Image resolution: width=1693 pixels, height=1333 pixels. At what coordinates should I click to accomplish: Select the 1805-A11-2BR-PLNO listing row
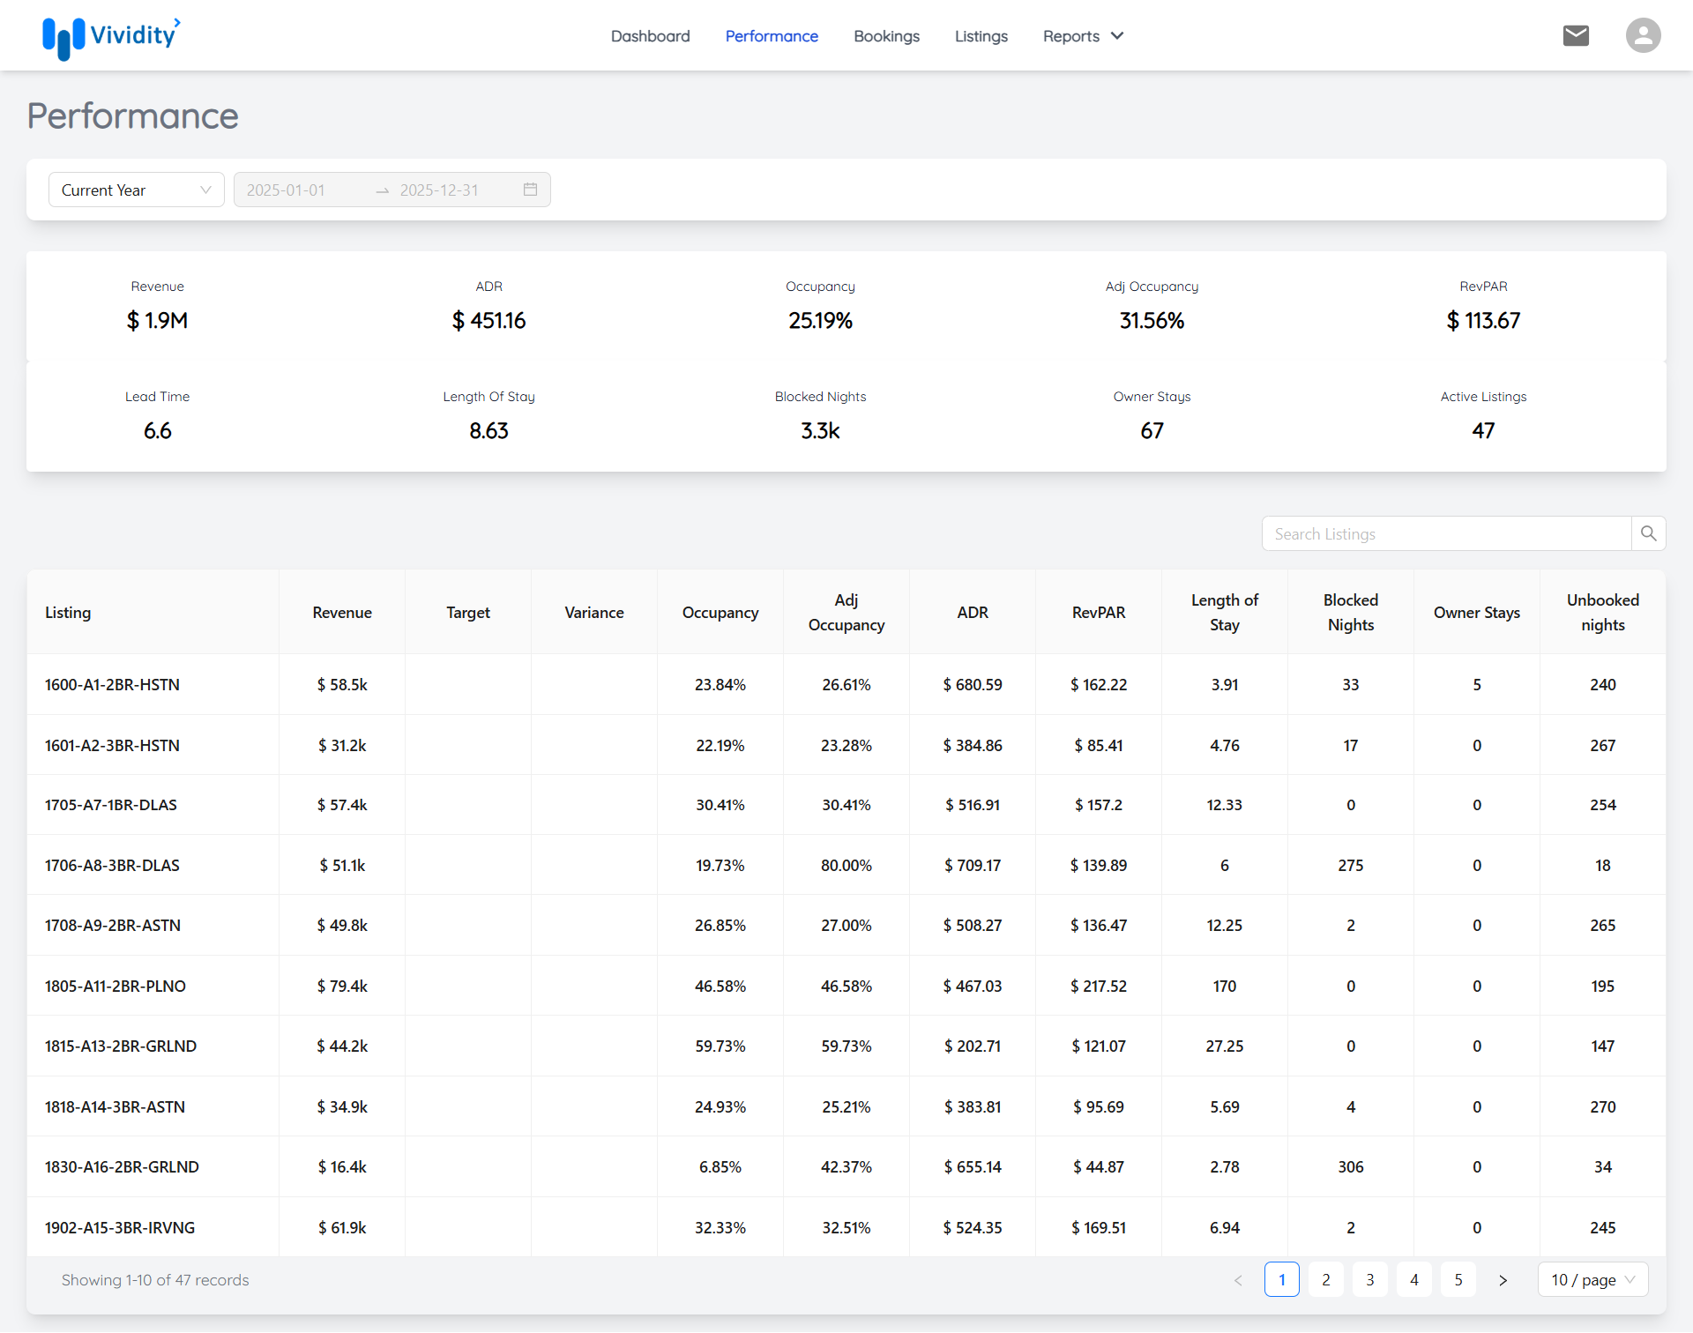pyautogui.click(x=116, y=986)
